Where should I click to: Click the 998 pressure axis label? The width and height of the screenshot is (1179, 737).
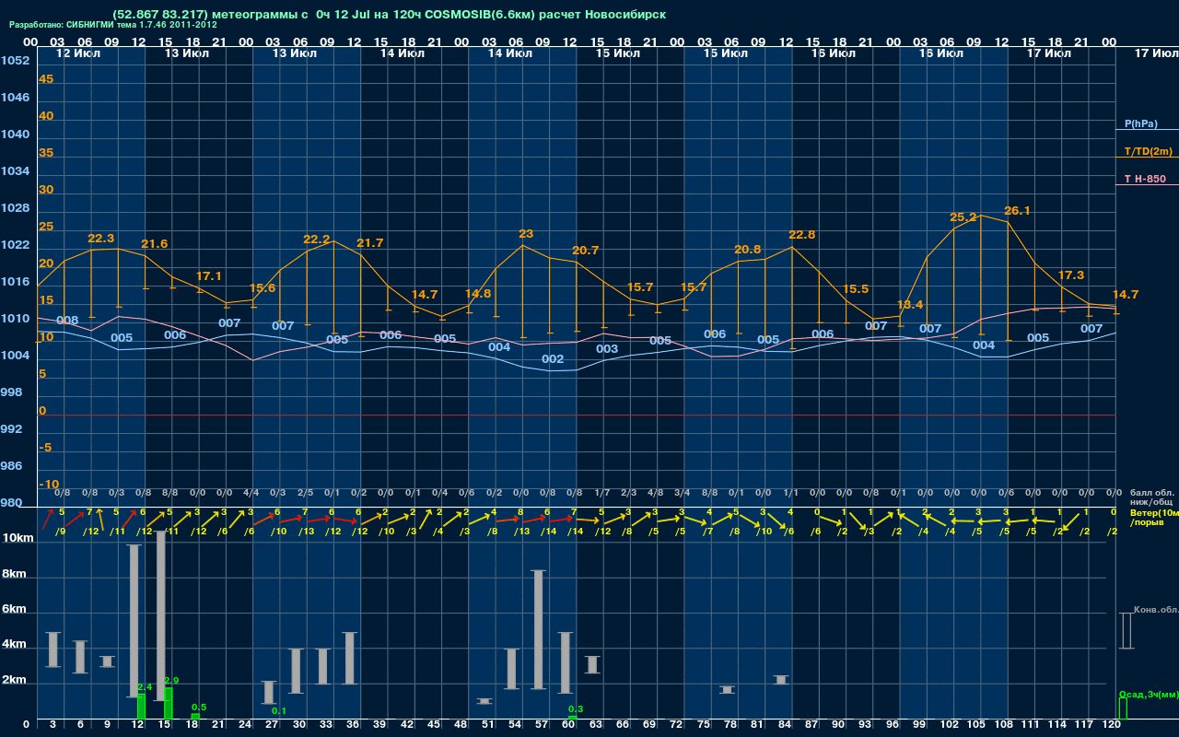(12, 392)
